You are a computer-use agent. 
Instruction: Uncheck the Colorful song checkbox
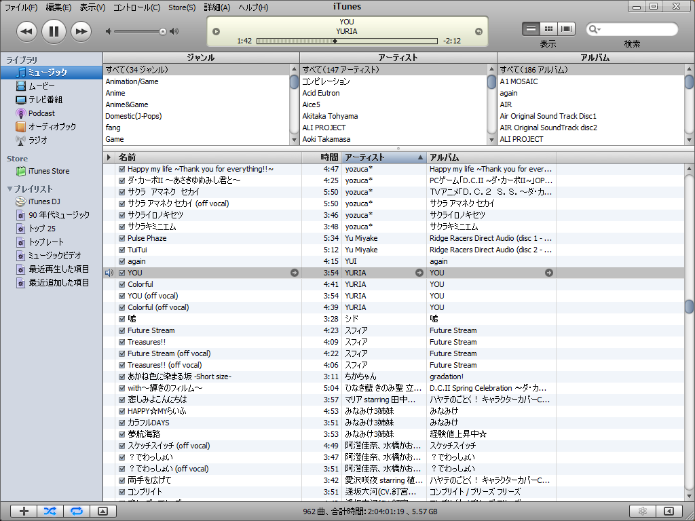[x=122, y=284]
